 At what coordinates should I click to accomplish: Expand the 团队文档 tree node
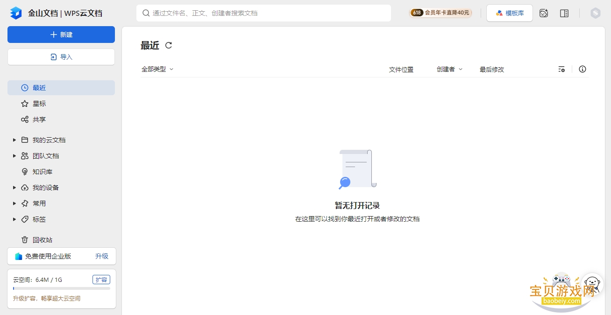coord(14,156)
